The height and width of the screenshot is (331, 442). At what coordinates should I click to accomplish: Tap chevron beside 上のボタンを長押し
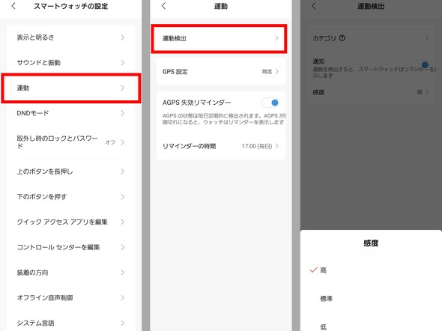pyautogui.click(x=122, y=171)
